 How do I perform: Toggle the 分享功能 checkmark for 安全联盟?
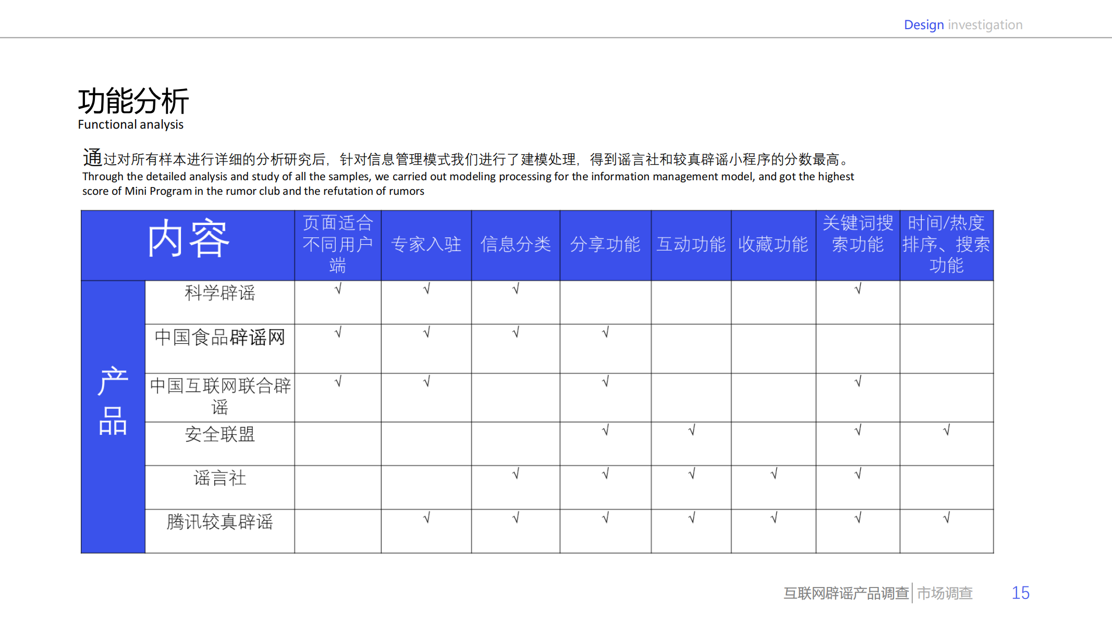[x=605, y=431]
